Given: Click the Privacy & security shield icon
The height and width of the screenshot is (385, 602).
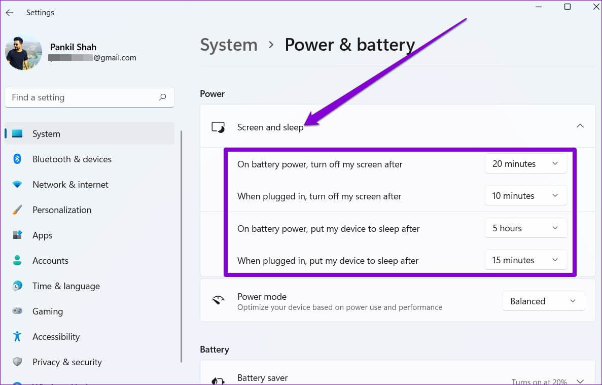Looking at the screenshot, I should [x=17, y=362].
